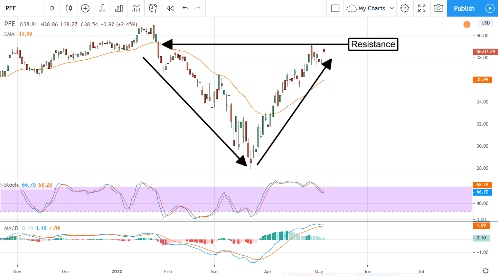The image size is (498, 276).
Task: Click the play button next to Publish
Action: coord(490,8)
